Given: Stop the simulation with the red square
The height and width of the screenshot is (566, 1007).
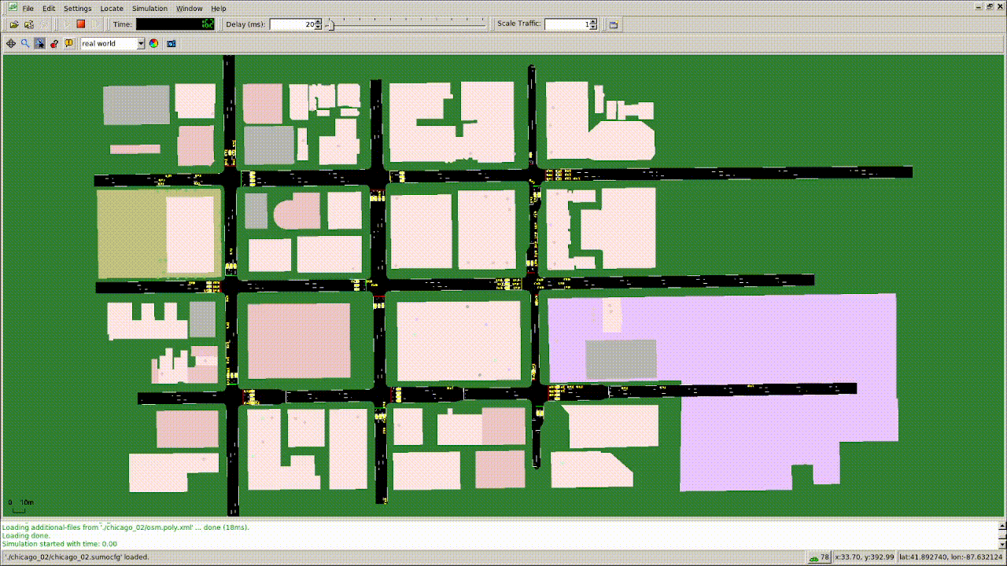Looking at the screenshot, I should pos(80,24).
